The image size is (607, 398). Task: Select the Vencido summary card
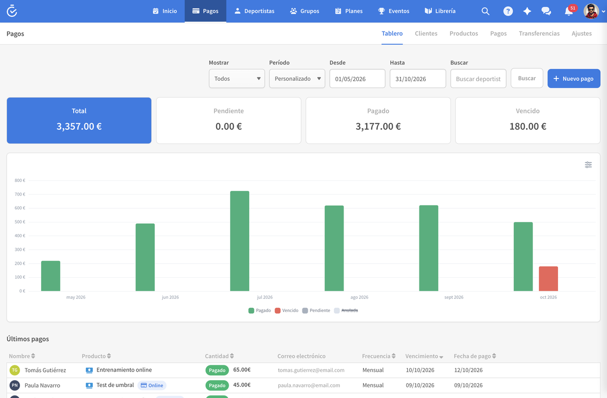527,120
